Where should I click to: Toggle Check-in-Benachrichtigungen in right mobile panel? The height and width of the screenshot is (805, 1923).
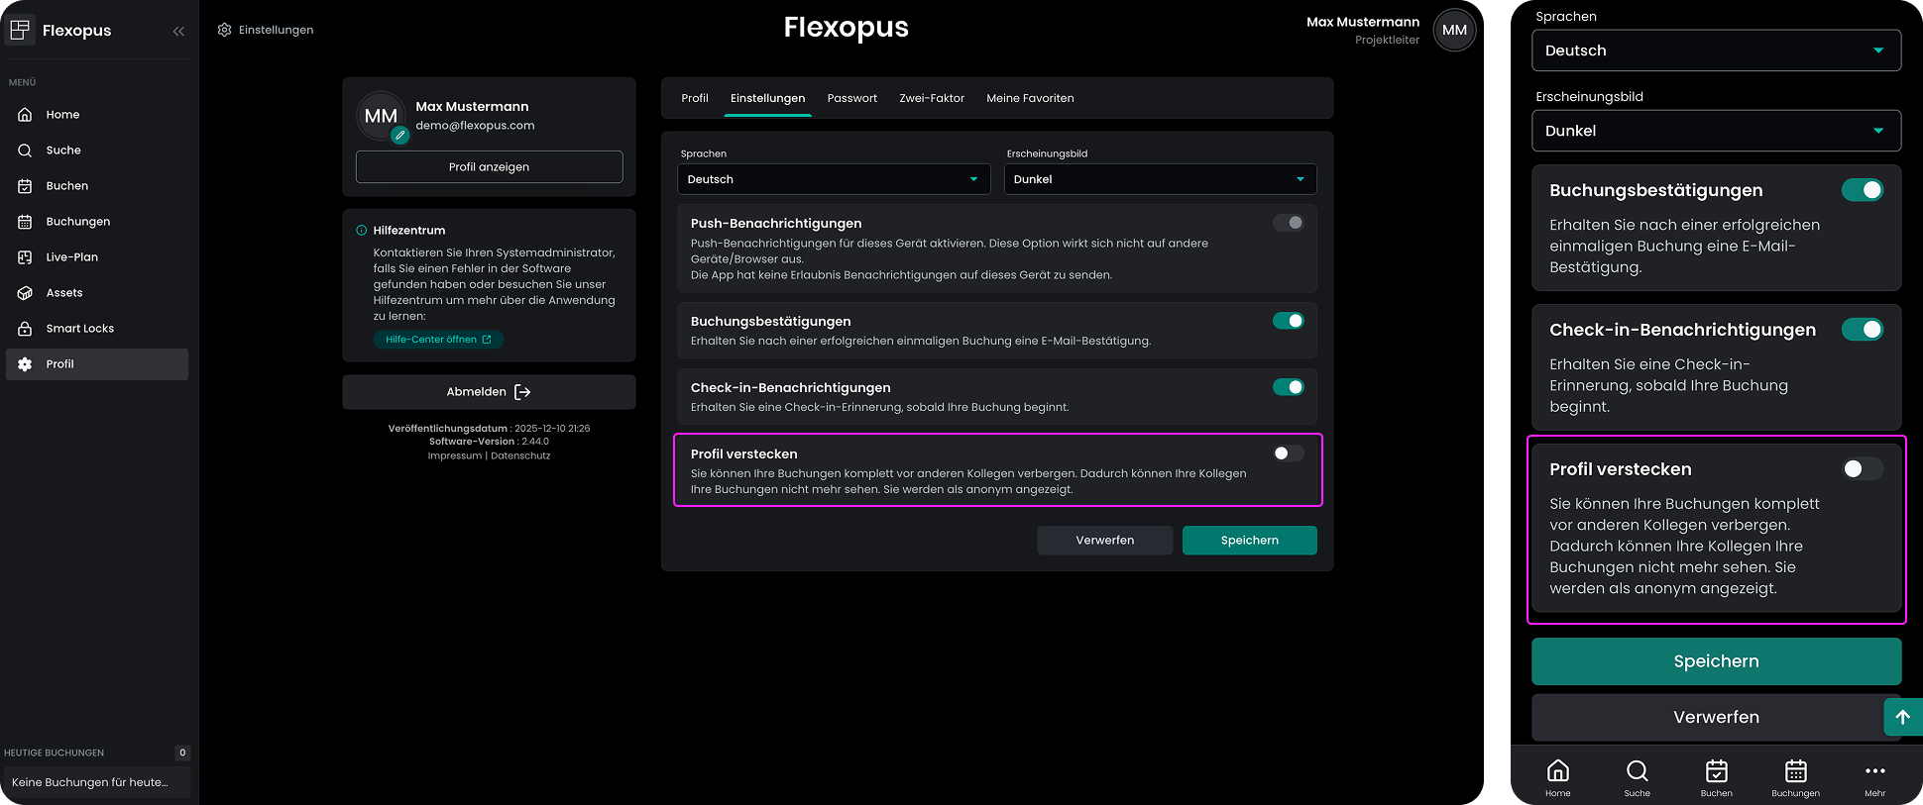point(1862,330)
